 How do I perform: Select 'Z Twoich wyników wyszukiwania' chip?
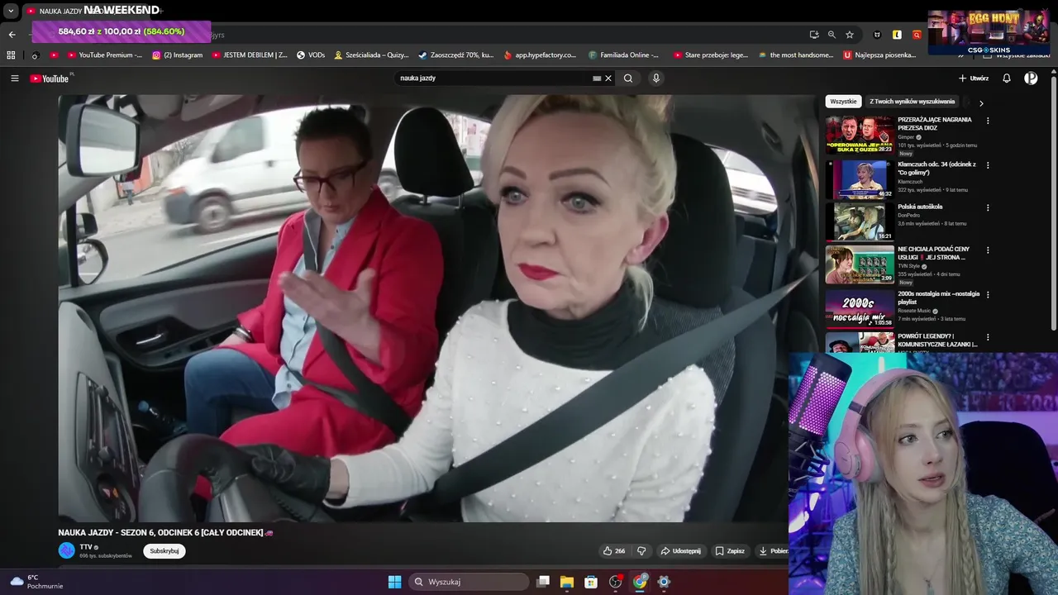point(912,102)
